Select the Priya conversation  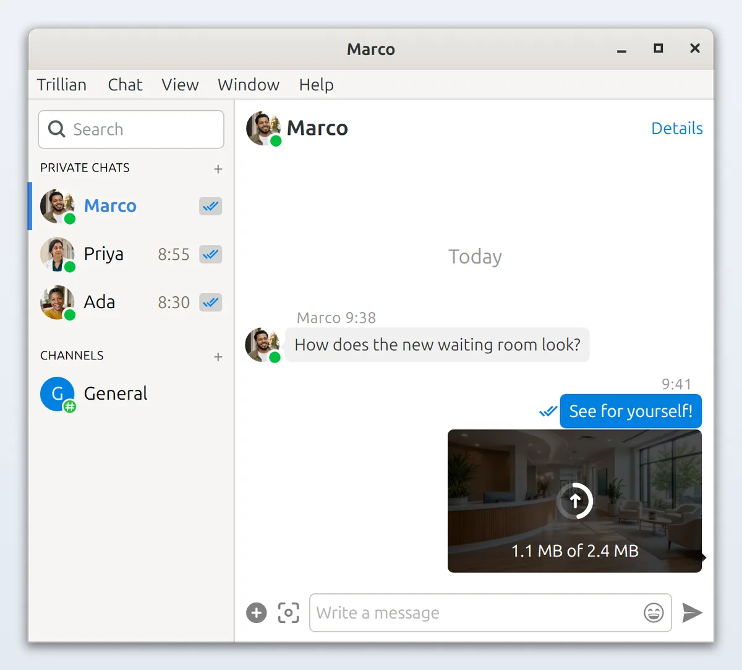click(x=131, y=254)
